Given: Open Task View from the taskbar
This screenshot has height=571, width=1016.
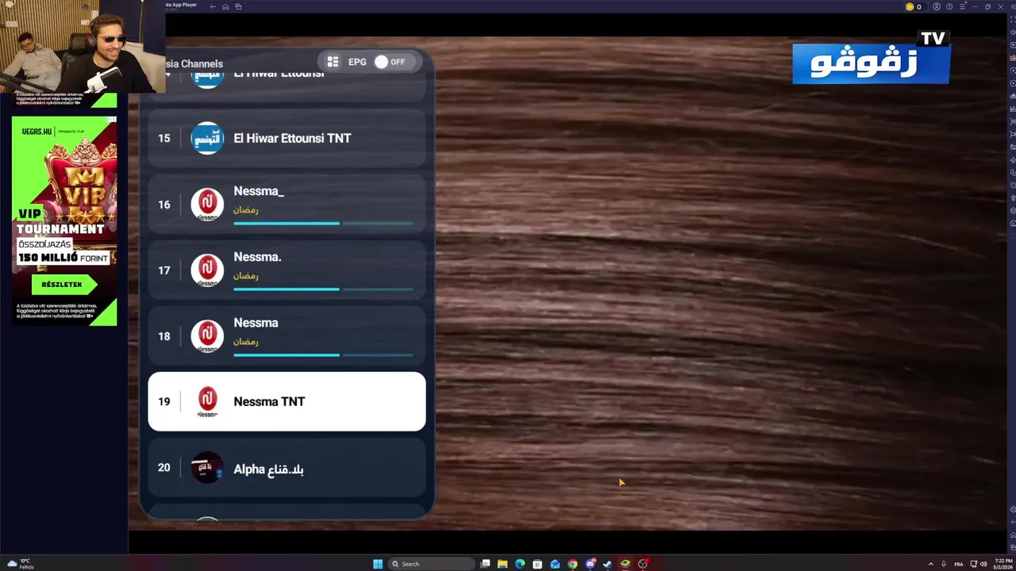Looking at the screenshot, I should (485, 564).
